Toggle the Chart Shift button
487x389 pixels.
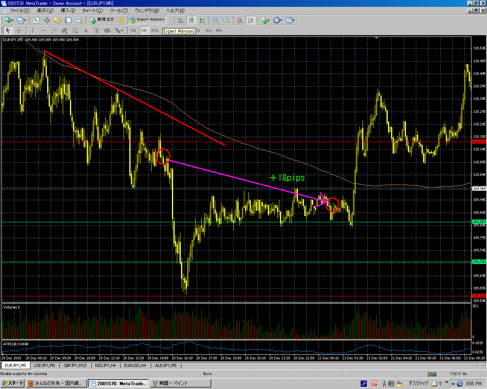point(251,20)
